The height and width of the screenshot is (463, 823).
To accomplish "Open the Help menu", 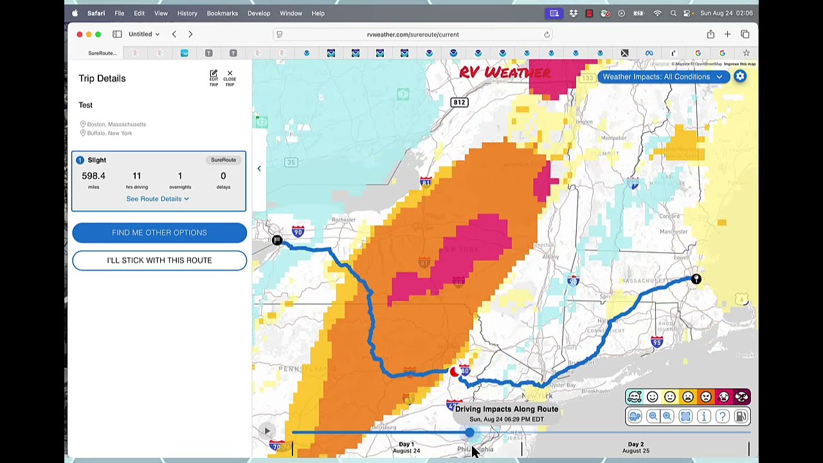I will tap(318, 13).
